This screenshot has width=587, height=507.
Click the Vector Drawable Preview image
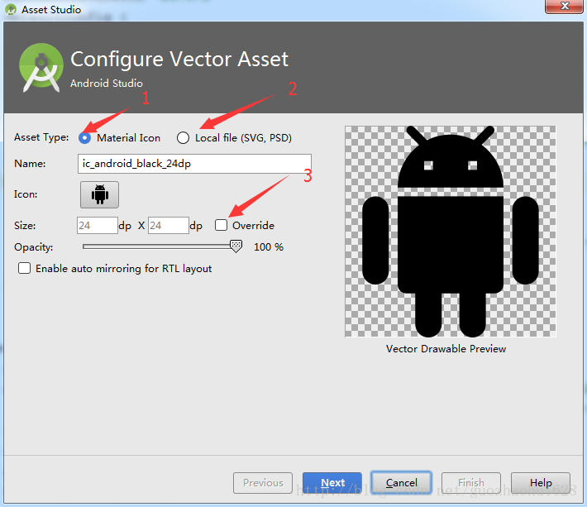click(451, 232)
